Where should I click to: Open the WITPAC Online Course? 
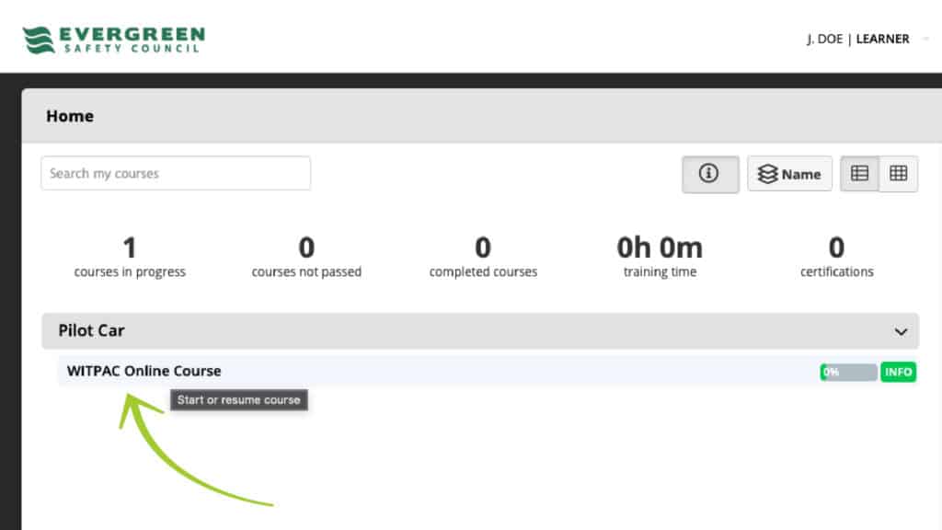coord(144,371)
